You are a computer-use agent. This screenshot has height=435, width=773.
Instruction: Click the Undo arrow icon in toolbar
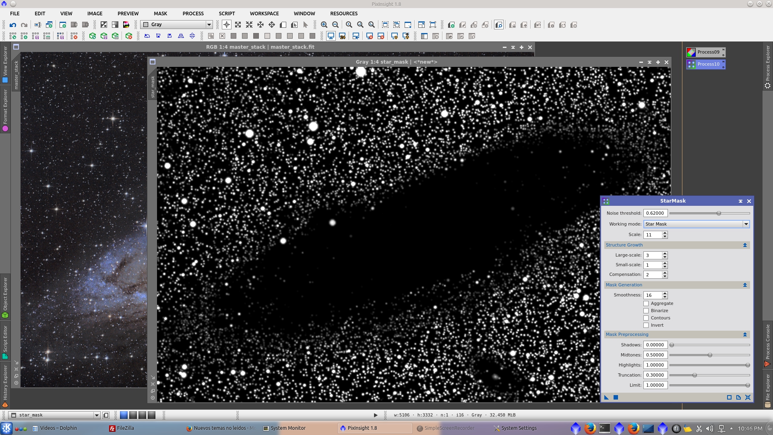click(x=13, y=25)
